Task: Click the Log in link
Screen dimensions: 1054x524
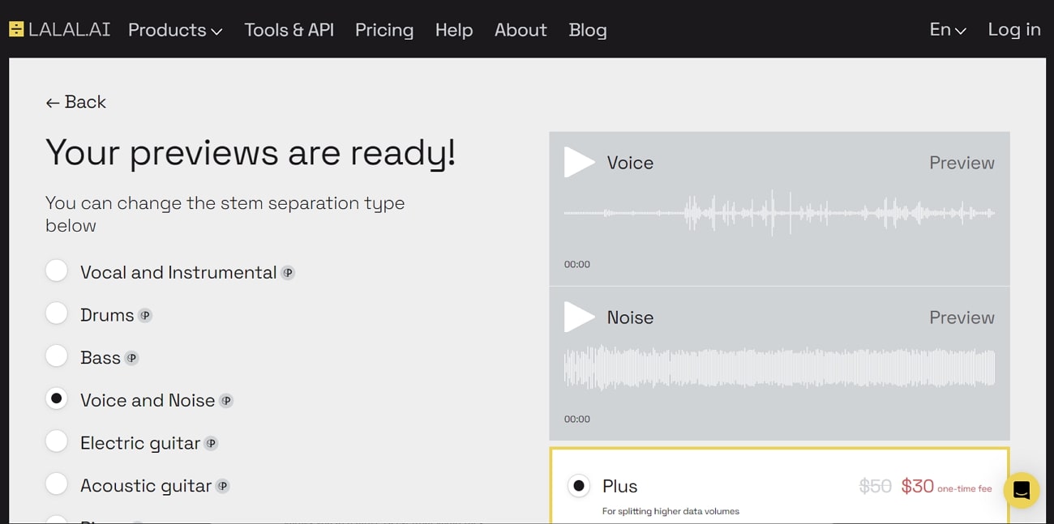Action: coord(1013,30)
